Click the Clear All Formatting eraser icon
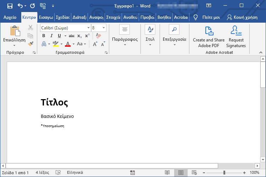The width and height of the screenshot is (266, 177). pos(98,36)
